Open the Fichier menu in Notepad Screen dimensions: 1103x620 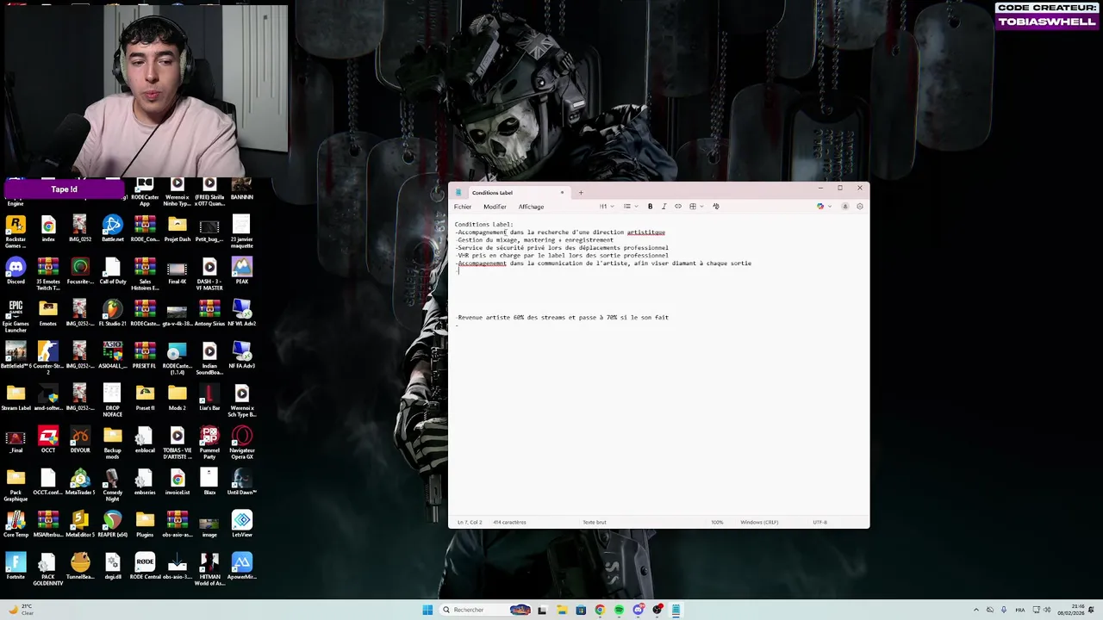pyautogui.click(x=463, y=207)
